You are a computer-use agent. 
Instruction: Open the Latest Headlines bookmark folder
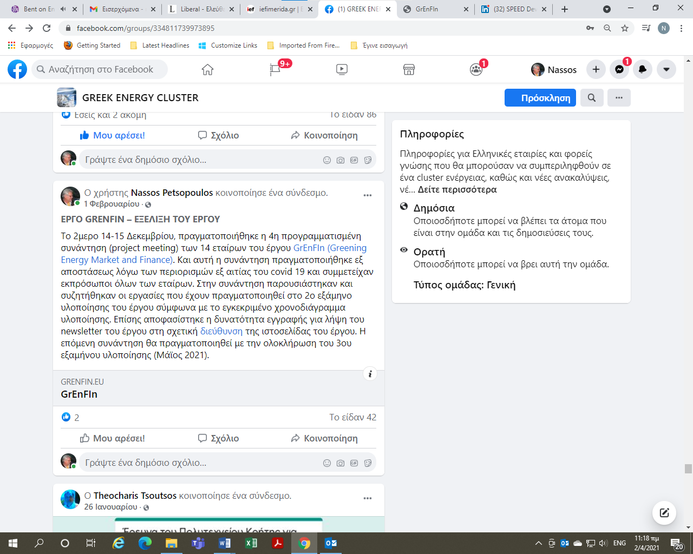[x=160, y=45]
